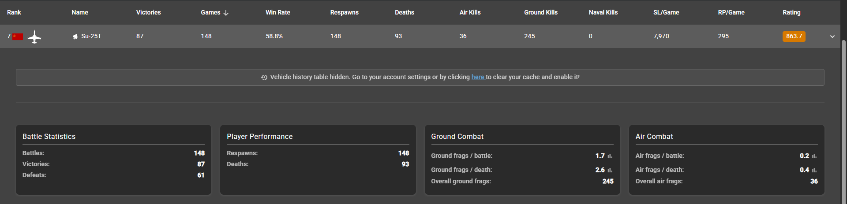Click the small premium icon before Su-25T name
The image size is (847, 204).
(x=75, y=36)
